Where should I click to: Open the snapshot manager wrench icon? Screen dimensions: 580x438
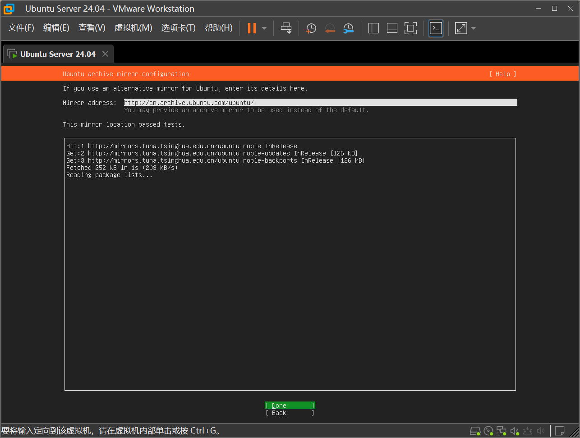pos(348,28)
